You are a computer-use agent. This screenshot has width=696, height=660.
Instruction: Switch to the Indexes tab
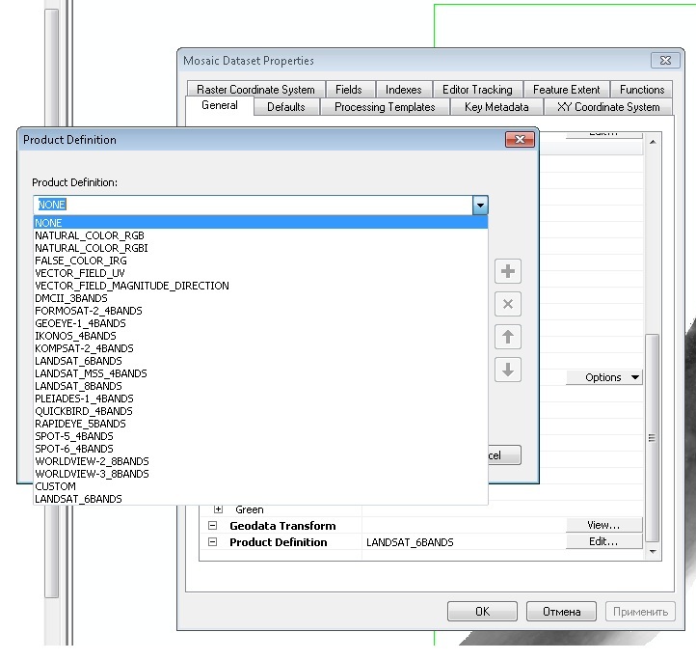point(404,90)
